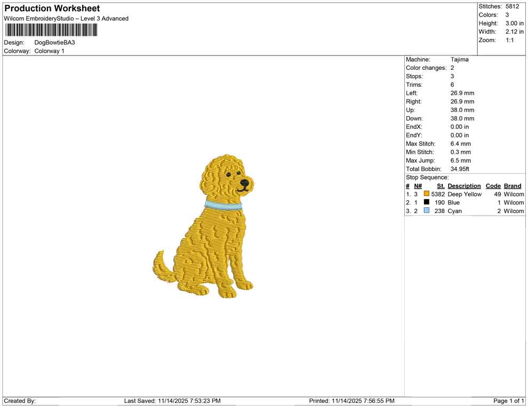The width and height of the screenshot is (528, 406).
Task: Click the "Created By:" footer label
Action: point(20,401)
